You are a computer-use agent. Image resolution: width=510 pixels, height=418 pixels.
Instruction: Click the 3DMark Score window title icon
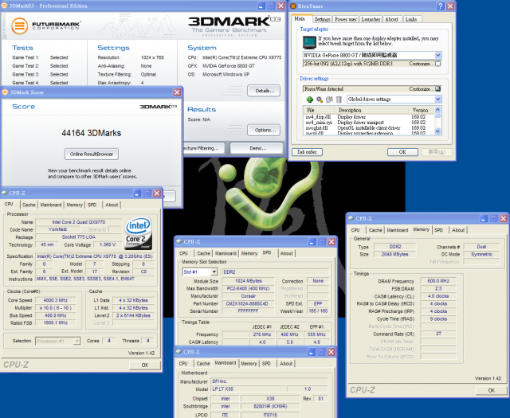6,92
